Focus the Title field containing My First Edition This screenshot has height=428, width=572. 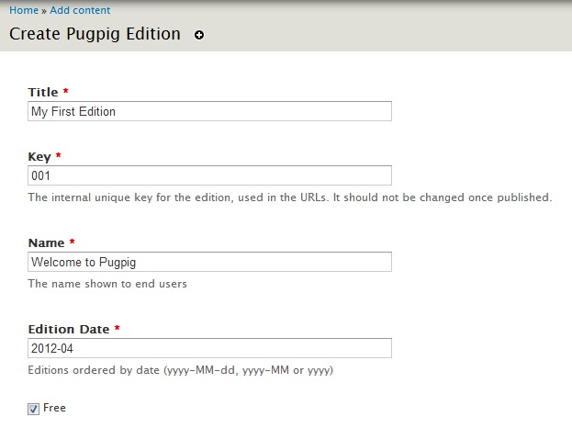(209, 111)
